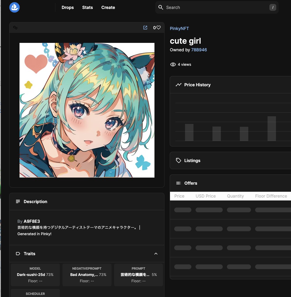Click the chain-link icon above the NFT image
The image size is (291, 297).
[15, 27]
